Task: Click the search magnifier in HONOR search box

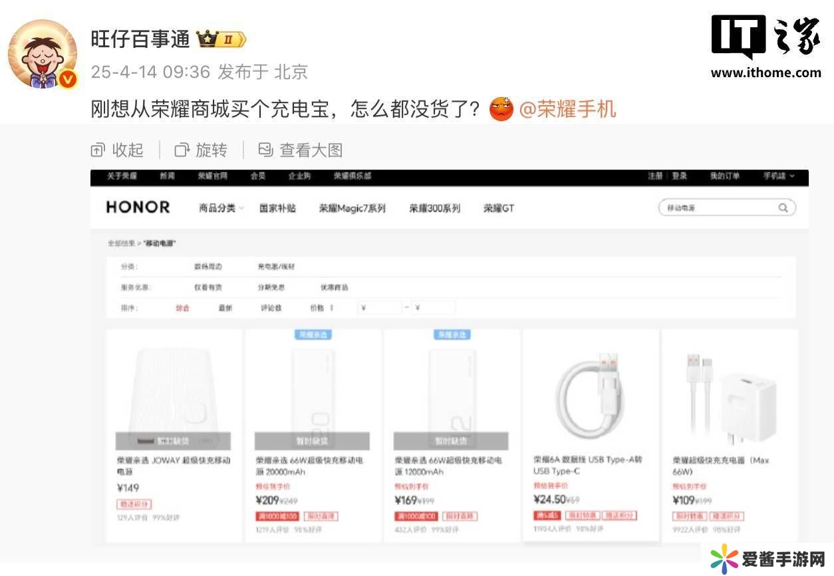Action: [783, 208]
